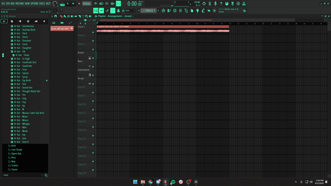Select browser 'All' tab icon

coord(4,21)
